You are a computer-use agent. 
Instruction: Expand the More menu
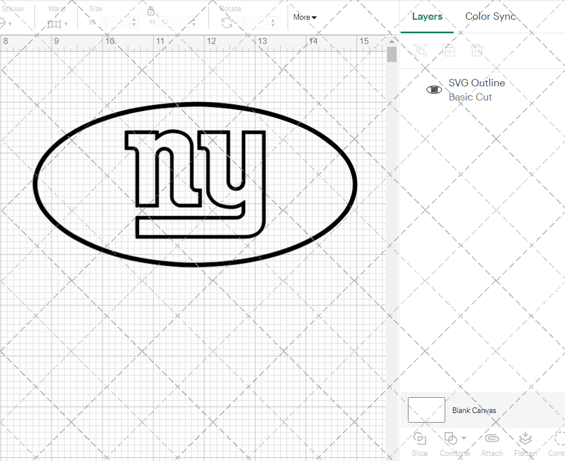point(305,17)
